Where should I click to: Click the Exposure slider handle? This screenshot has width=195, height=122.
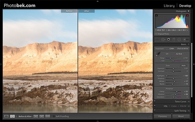coord(173,68)
